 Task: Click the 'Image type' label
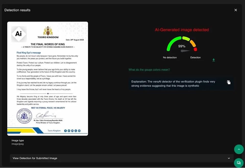[x=18, y=141]
